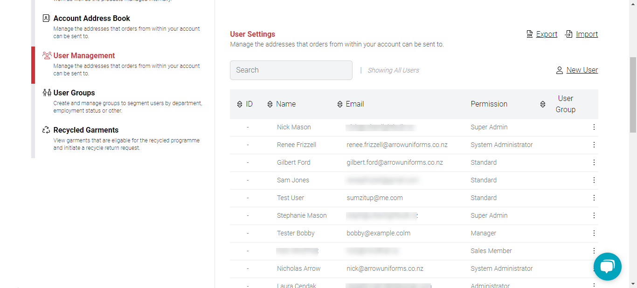637x288 pixels.
Task: Click the New User link
Action: [582, 70]
